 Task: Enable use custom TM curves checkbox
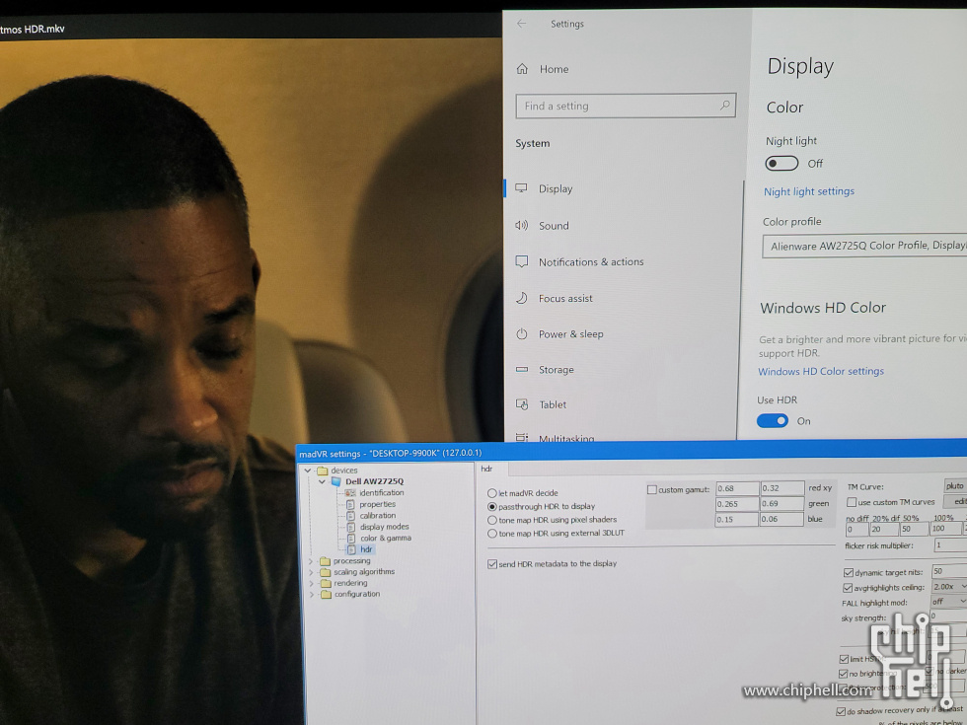point(852,502)
